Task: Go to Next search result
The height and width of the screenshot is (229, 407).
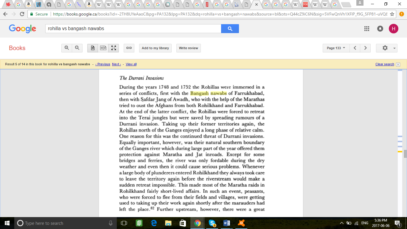Action: (x=116, y=64)
